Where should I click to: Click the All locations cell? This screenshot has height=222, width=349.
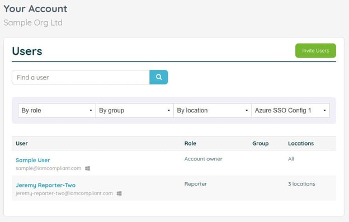tap(291, 159)
